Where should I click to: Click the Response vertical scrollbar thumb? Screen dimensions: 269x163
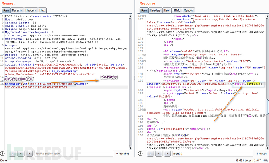click(267, 107)
